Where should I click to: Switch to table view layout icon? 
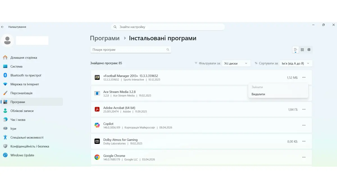point(309,50)
